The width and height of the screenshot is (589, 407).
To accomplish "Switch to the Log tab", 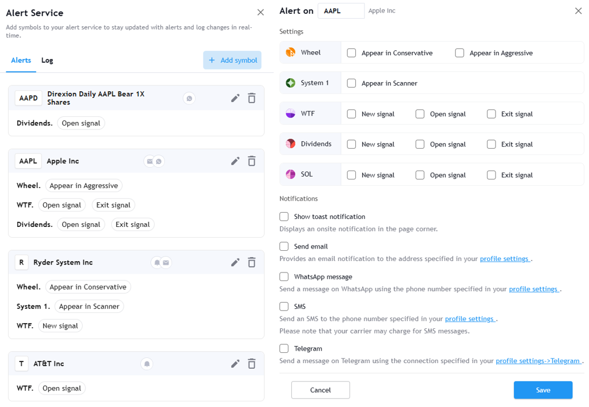I will (x=47, y=60).
